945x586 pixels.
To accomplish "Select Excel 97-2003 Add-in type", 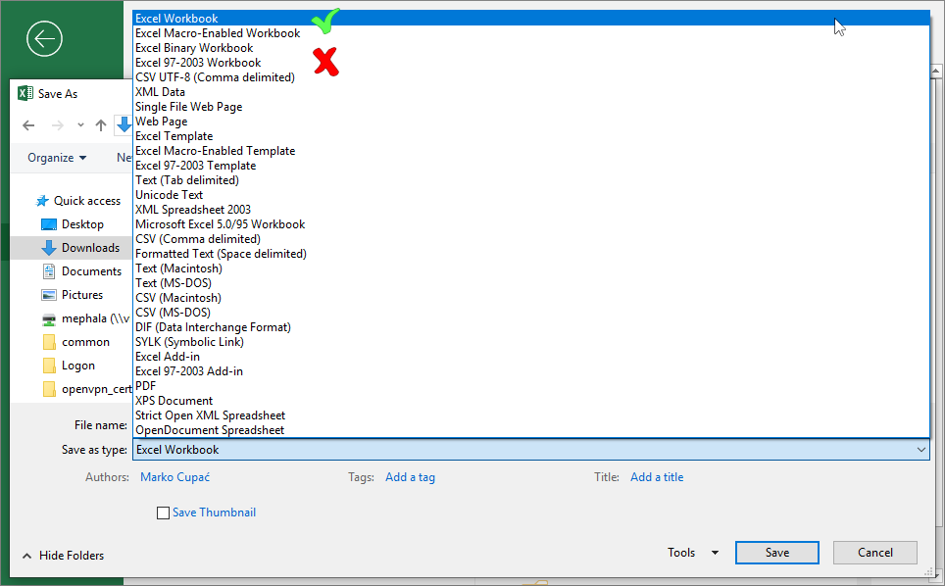I will (531, 371).
